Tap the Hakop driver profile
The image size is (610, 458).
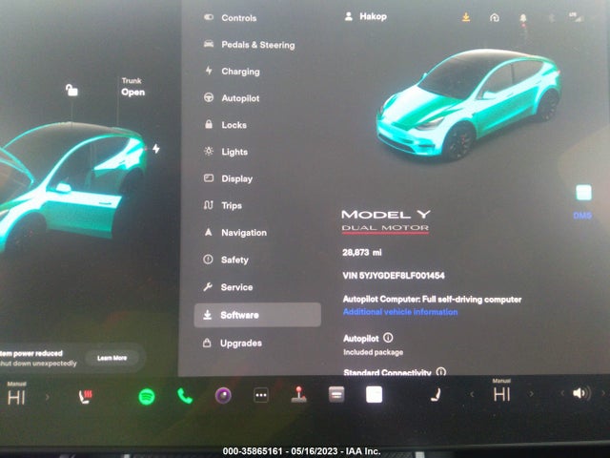click(366, 16)
